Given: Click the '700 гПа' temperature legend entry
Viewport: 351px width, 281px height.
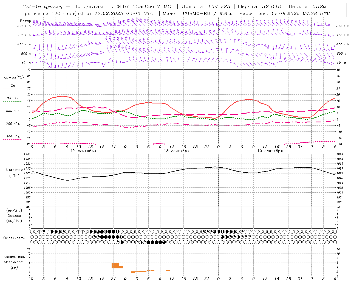Looking at the screenshot, I should coord(13,124).
